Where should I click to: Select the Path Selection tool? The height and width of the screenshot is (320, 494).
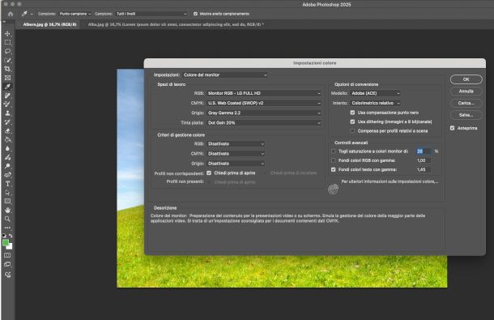coord(7,192)
